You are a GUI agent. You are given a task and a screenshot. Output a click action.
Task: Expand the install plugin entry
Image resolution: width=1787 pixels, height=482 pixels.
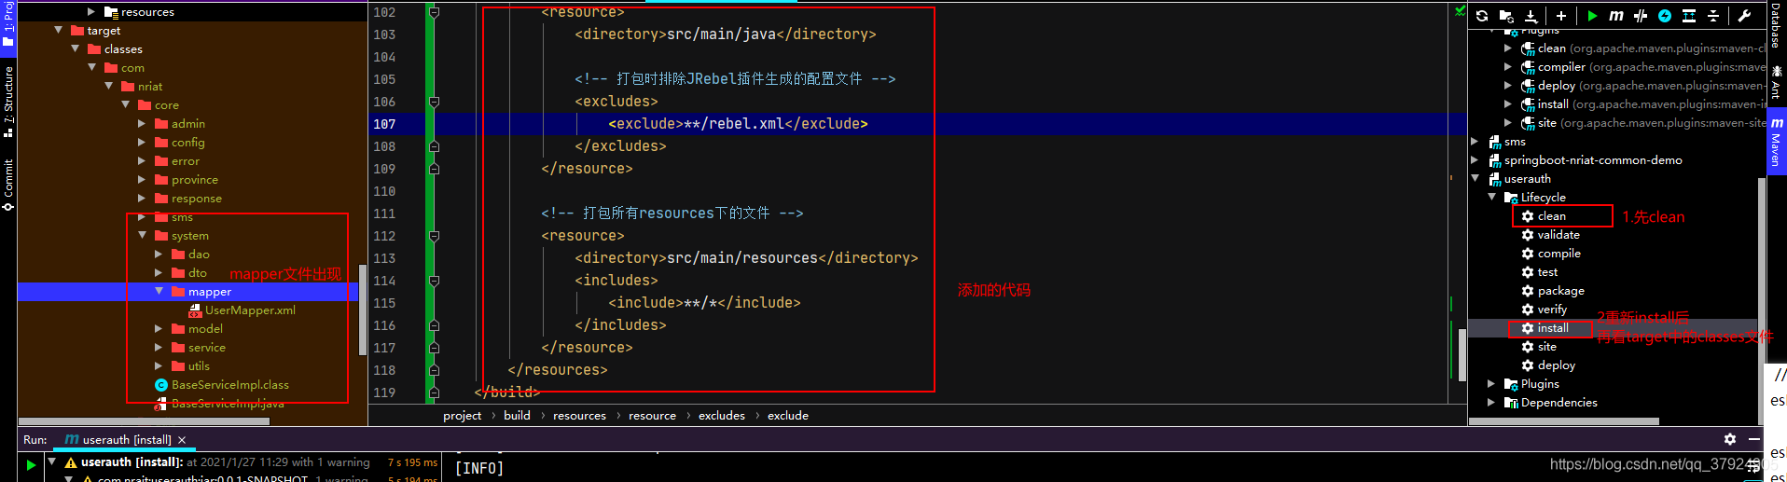1508,104
